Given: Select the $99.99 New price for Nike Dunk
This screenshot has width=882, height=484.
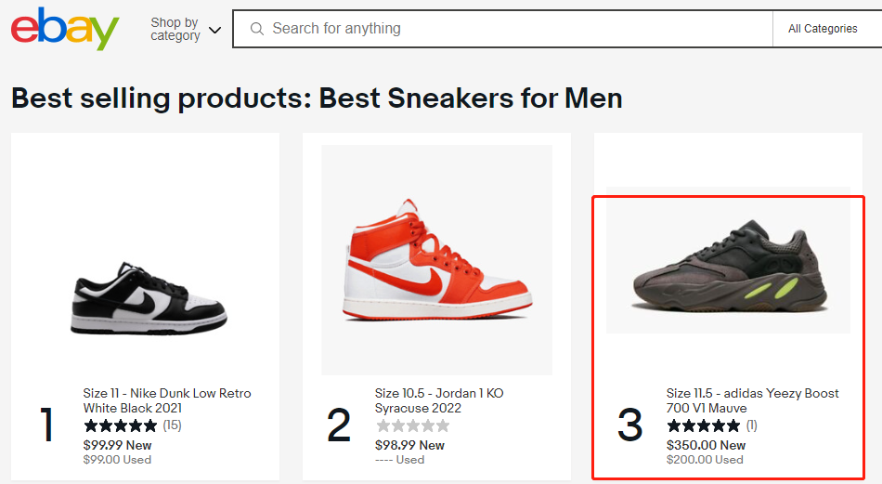Looking at the screenshot, I should click(x=118, y=445).
